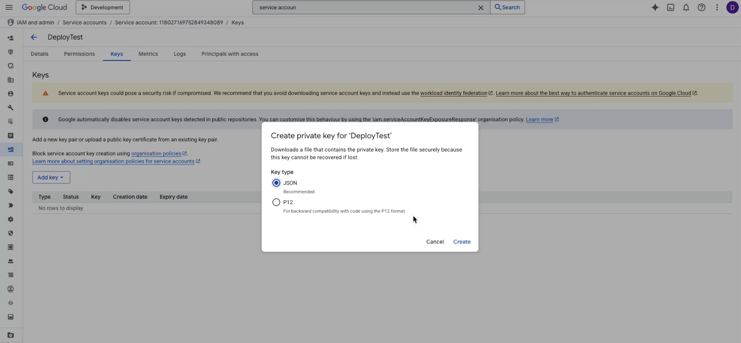Open the three-dot settings menu
This screenshot has height=343, width=741.
pyautogui.click(x=717, y=8)
